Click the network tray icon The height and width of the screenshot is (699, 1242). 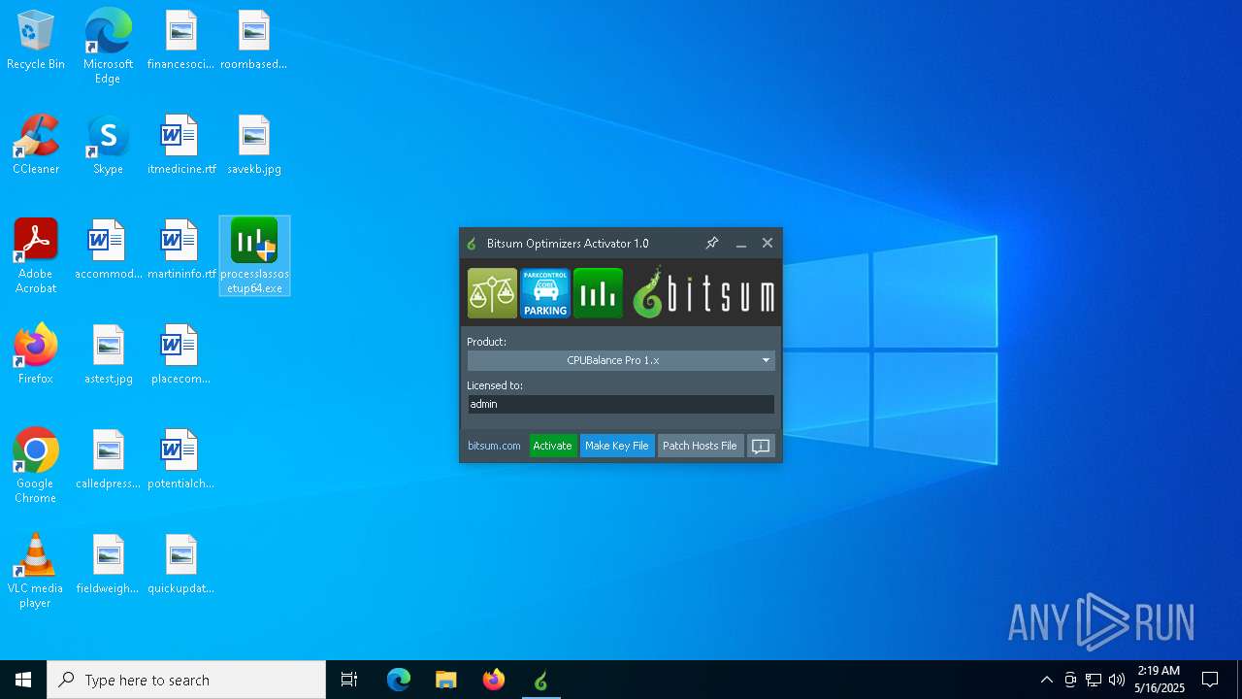[x=1094, y=680]
